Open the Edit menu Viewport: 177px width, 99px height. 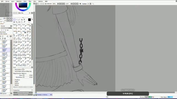coord(2,1)
